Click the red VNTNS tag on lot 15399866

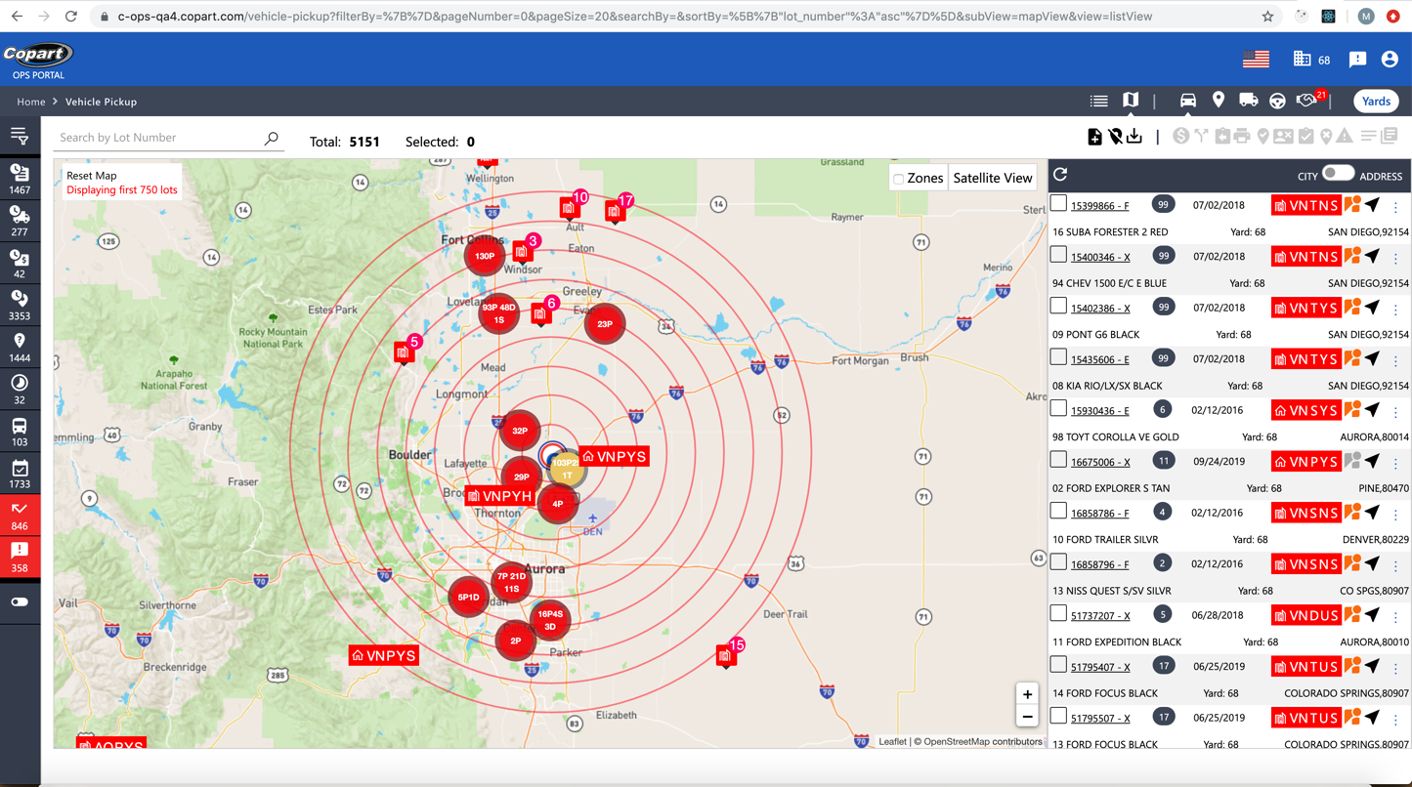pyautogui.click(x=1305, y=205)
